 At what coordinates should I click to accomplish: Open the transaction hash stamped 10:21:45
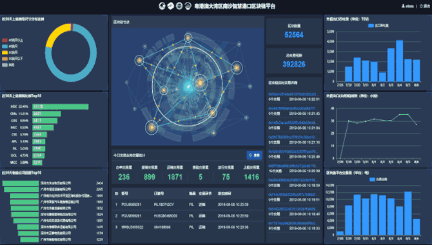(293, 108)
